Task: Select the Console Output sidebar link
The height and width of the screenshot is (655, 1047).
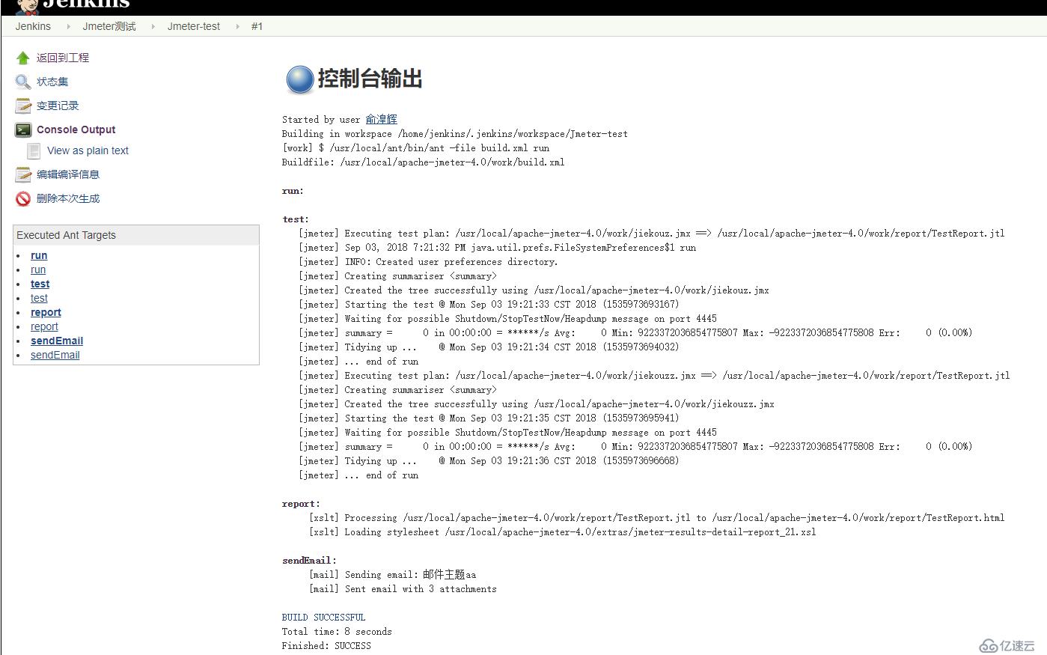Action: [x=76, y=130]
